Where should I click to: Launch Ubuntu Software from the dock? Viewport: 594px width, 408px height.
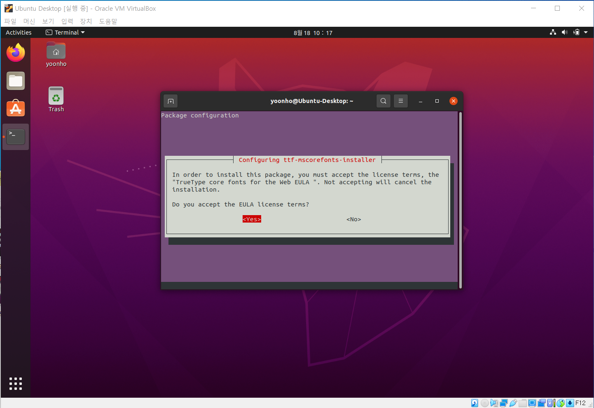(x=16, y=108)
